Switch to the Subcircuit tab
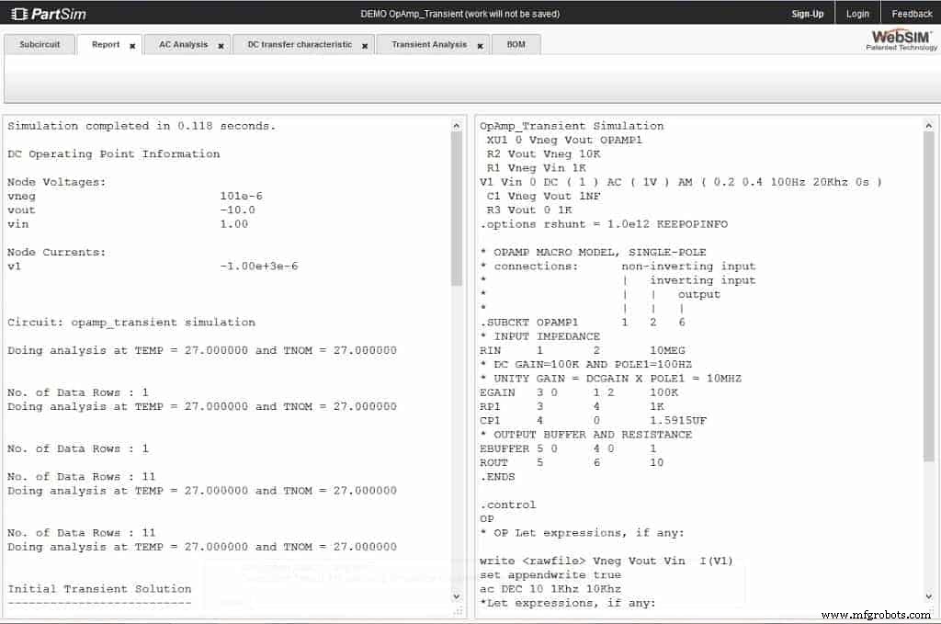 pos(40,43)
